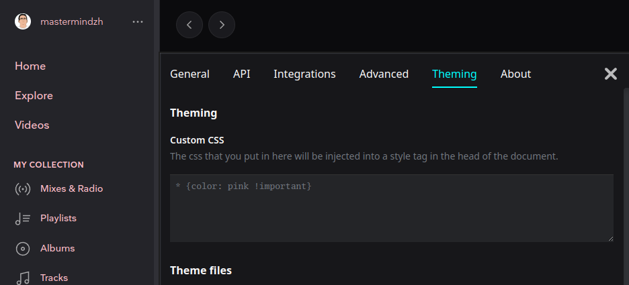Click the mastermindzh profile avatar

click(x=23, y=21)
